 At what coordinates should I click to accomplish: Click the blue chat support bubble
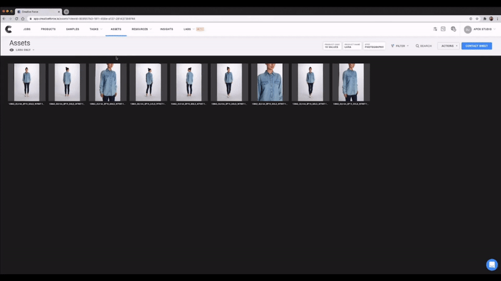click(492, 264)
